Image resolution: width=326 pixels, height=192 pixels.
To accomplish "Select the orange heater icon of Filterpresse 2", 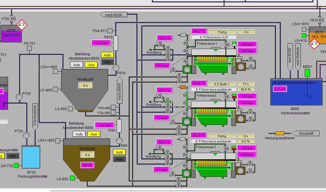I will pos(182,87).
